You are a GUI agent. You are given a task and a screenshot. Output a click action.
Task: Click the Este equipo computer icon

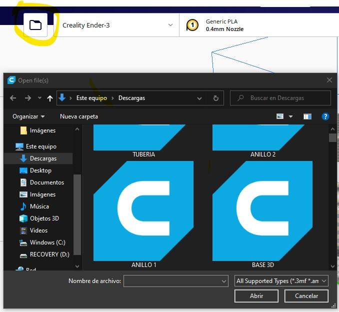[x=19, y=146]
